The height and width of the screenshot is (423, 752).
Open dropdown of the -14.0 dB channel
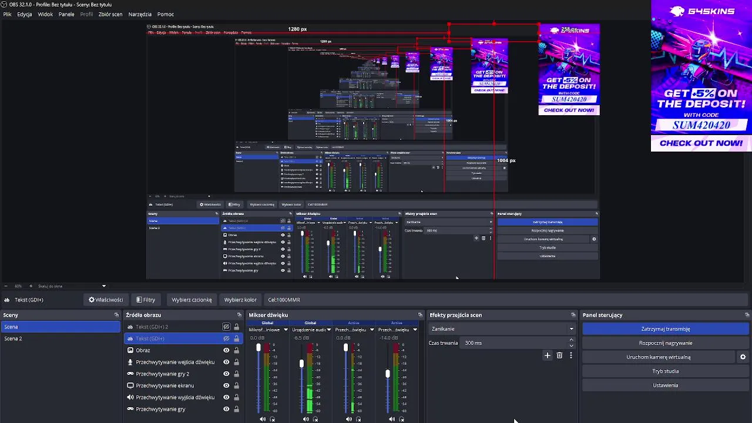(x=415, y=330)
